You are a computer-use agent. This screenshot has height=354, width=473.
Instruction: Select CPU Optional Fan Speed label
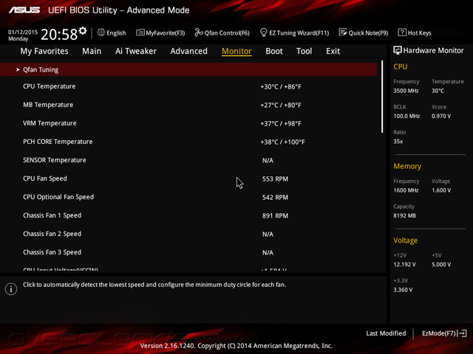pyautogui.click(x=58, y=197)
